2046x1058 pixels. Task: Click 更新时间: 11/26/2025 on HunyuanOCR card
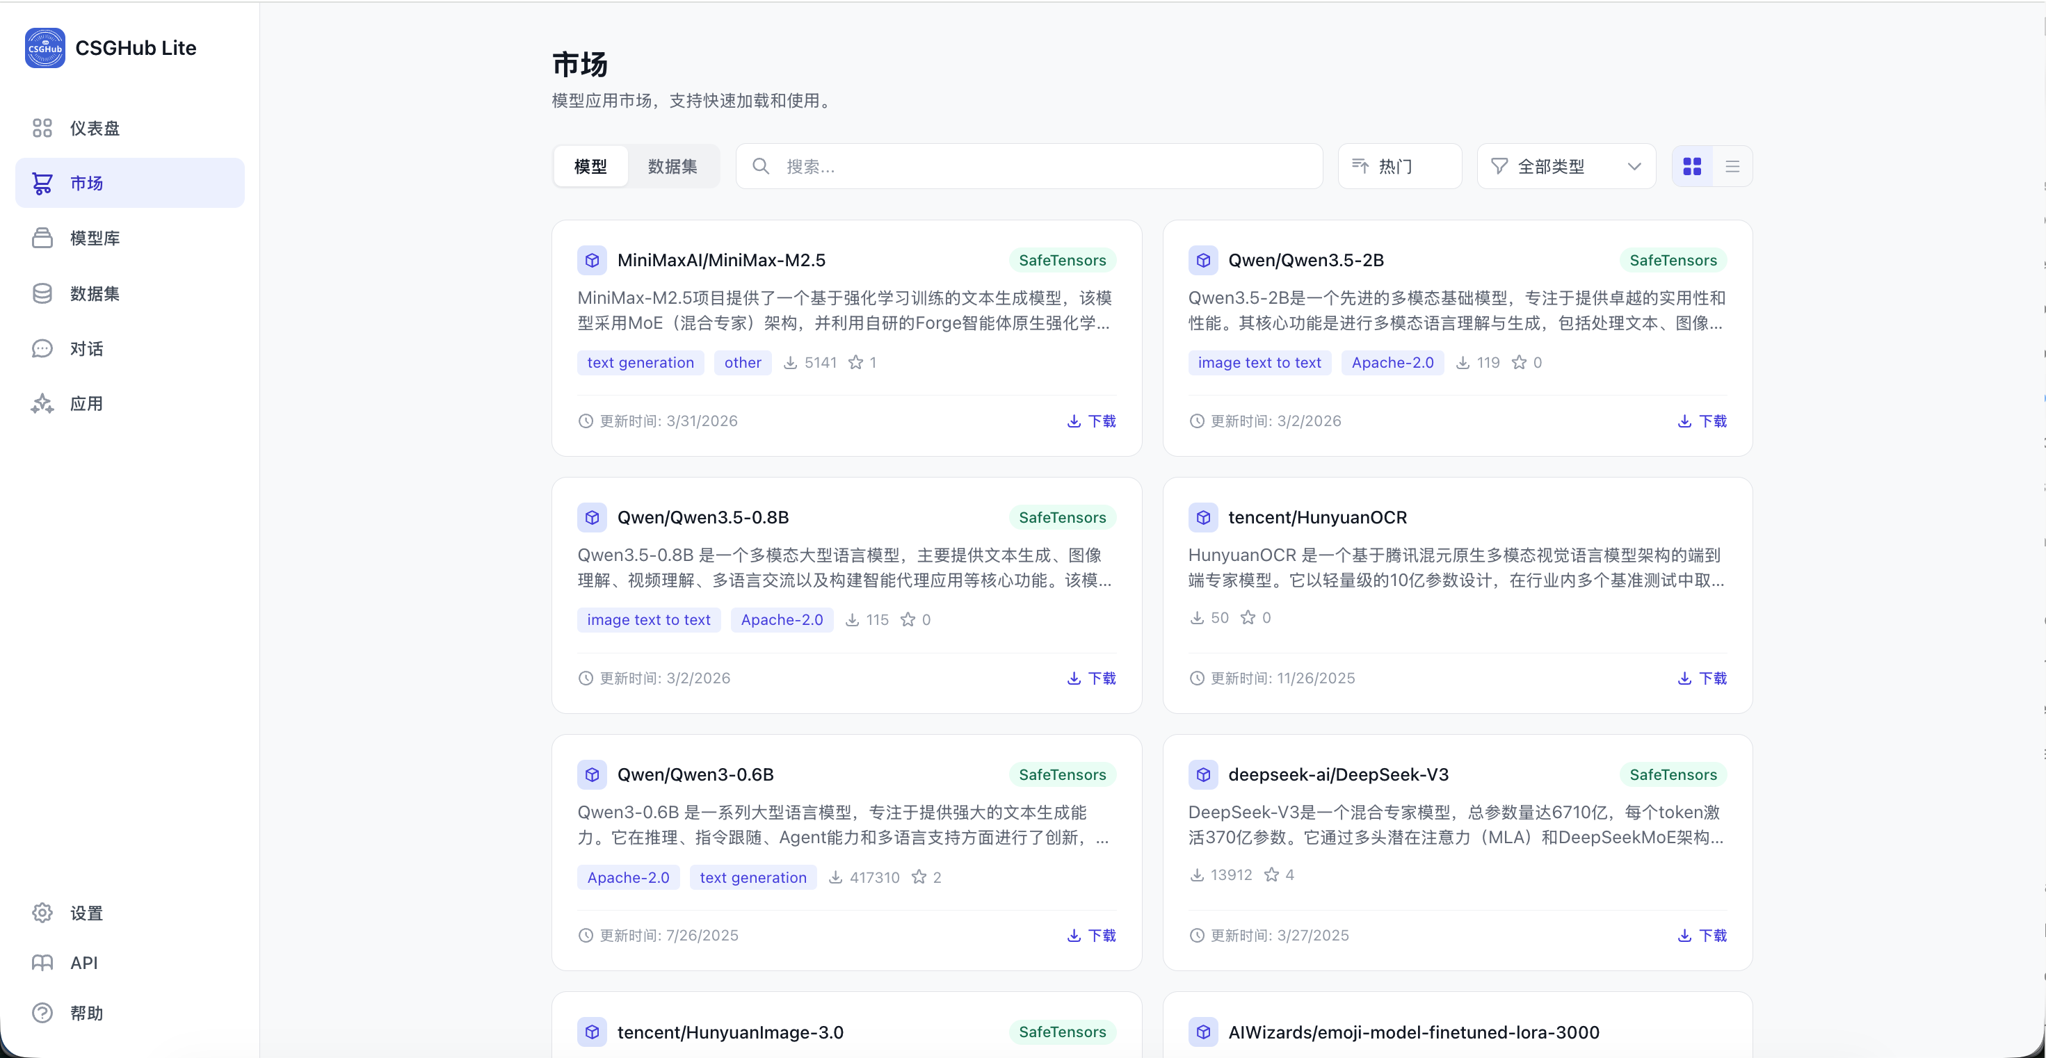point(1282,678)
